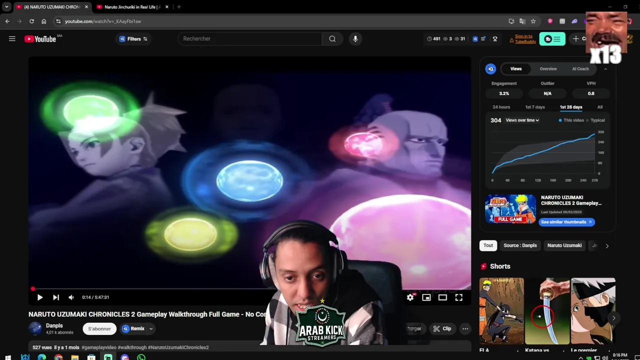Open the green TubeBuddy menu button

[x=552, y=39]
